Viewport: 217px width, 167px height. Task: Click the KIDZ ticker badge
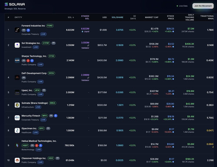[51, 158]
